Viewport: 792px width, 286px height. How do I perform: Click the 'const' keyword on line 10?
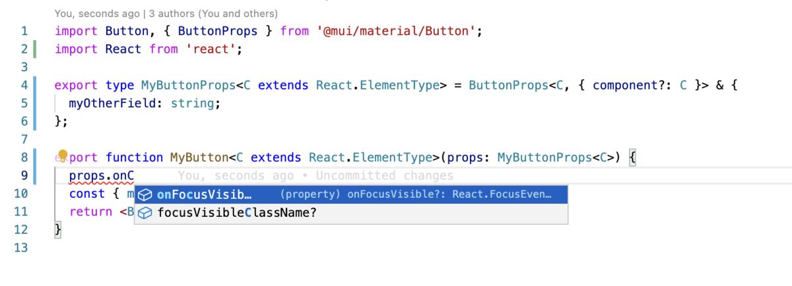(x=86, y=194)
